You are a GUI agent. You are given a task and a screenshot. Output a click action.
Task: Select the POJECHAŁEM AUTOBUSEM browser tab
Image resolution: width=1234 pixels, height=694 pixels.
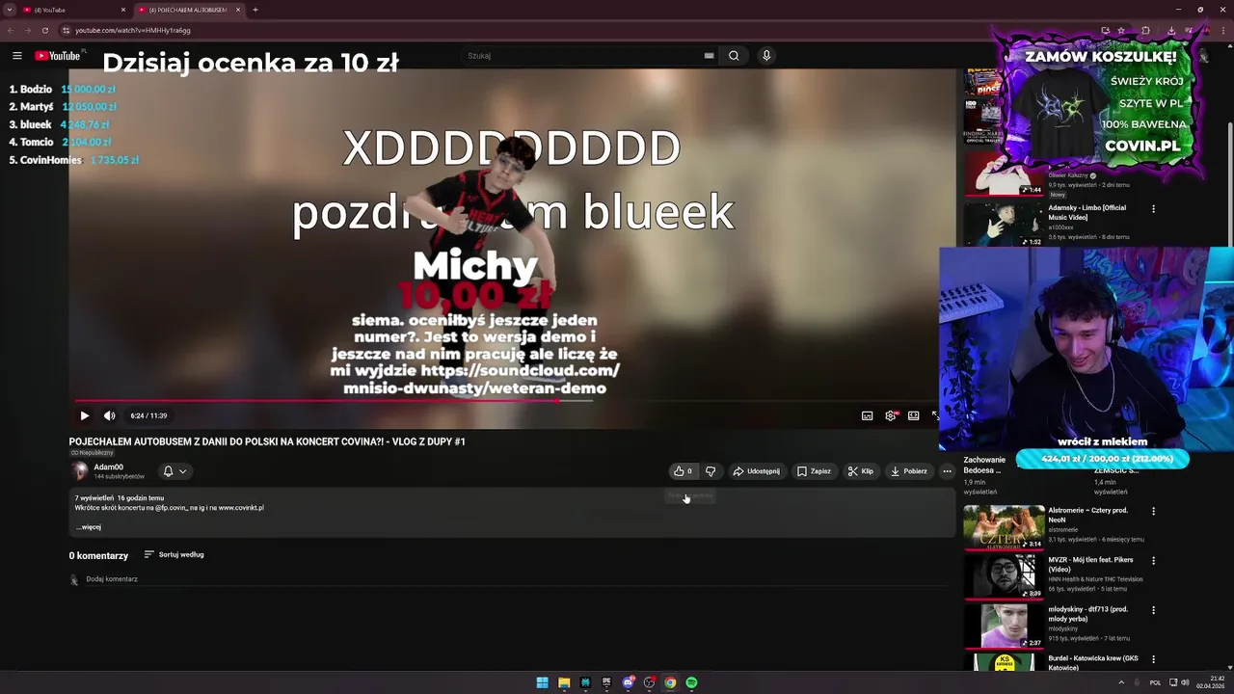(188, 10)
